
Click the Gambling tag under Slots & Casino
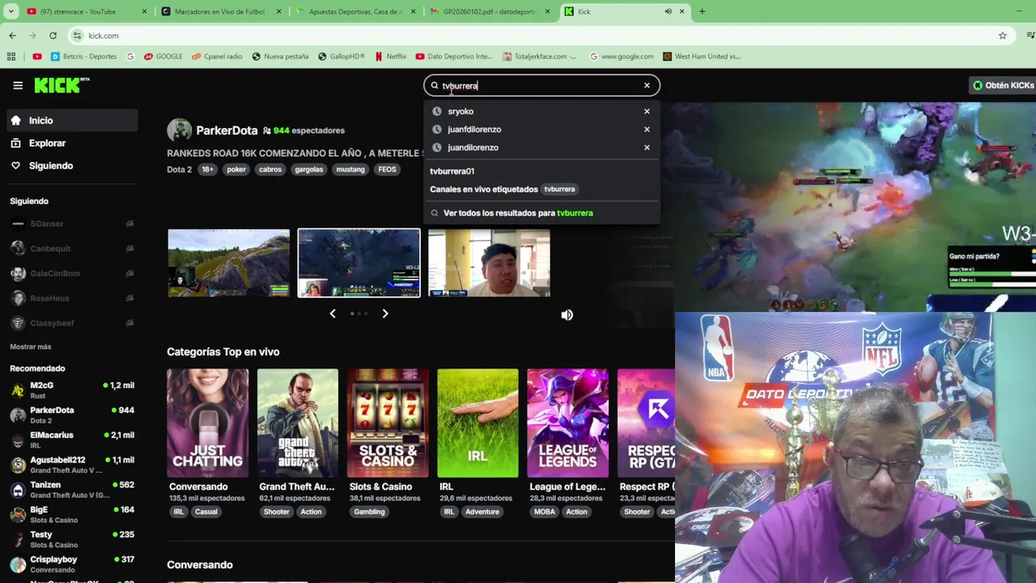pyautogui.click(x=369, y=512)
